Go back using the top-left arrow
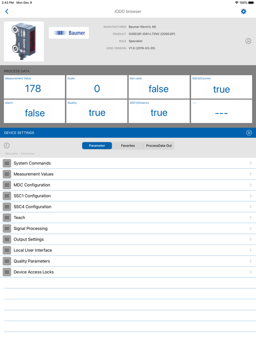This screenshot has width=256, height=342. [x=7, y=11]
